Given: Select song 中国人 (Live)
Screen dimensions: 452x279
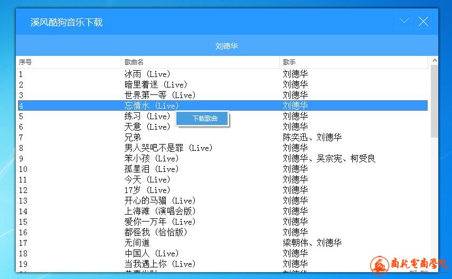Looking at the screenshot, I should 152,254.
